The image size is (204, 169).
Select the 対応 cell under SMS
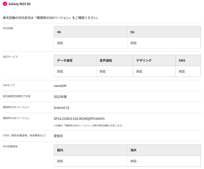[188, 71]
